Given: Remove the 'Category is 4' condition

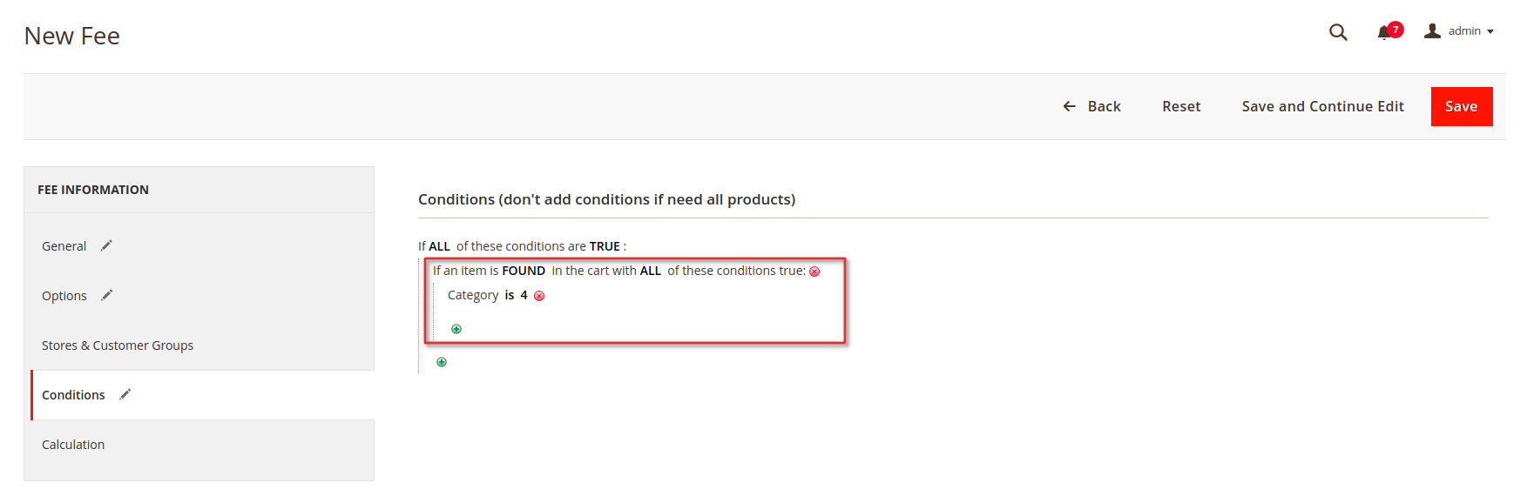Looking at the screenshot, I should (x=539, y=296).
